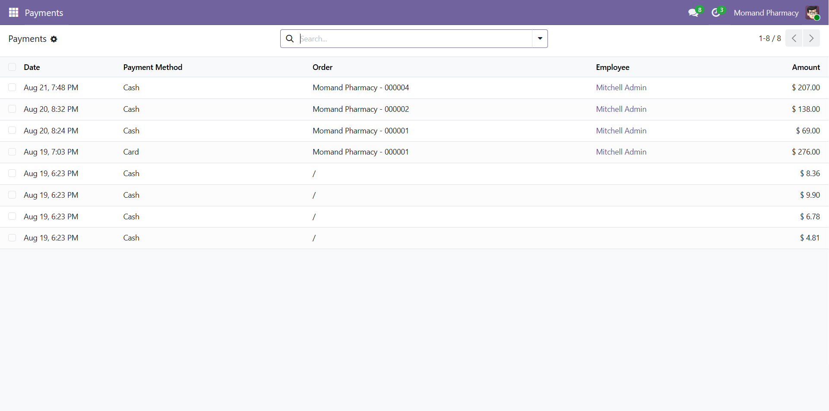This screenshot has height=411, width=829.
Task: Open Mitchell Admin link for order 000004
Action: pyautogui.click(x=621, y=88)
